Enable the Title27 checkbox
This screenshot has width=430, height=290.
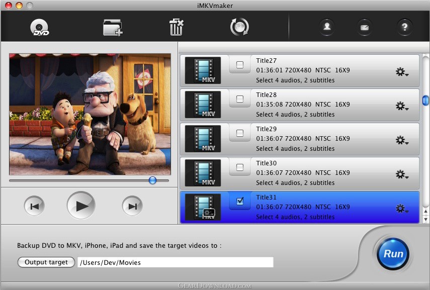[x=240, y=65]
